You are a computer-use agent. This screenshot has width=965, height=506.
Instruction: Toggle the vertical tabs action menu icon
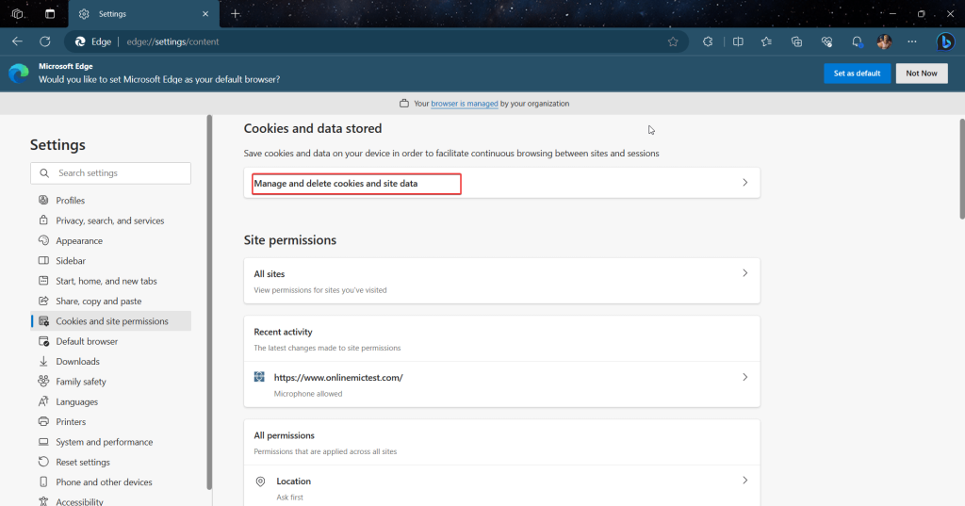click(50, 13)
